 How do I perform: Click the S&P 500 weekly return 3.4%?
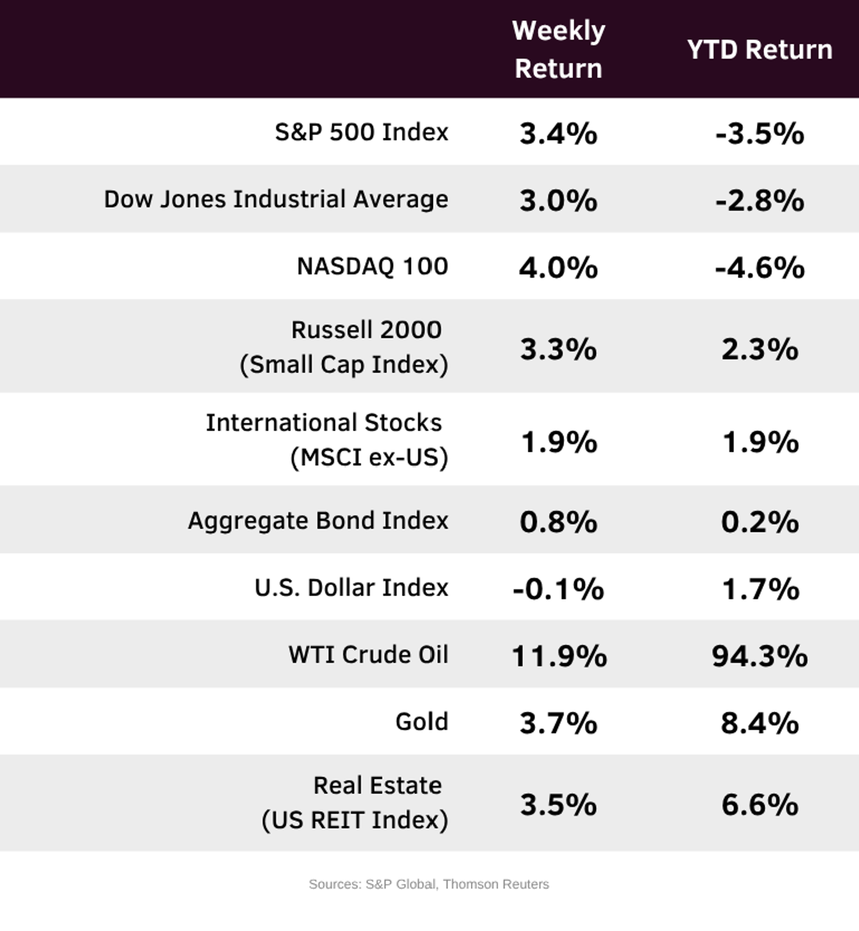(x=559, y=133)
